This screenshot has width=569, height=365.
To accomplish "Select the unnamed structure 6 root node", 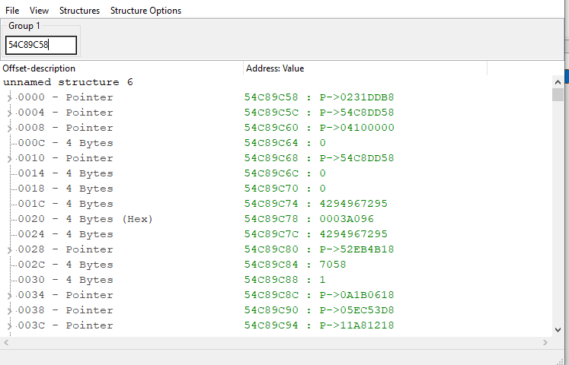I will point(69,82).
